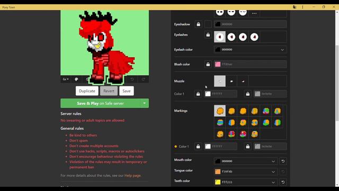Click the 'Don't spam' rule
The image size is (339, 191).
pos(78,141)
